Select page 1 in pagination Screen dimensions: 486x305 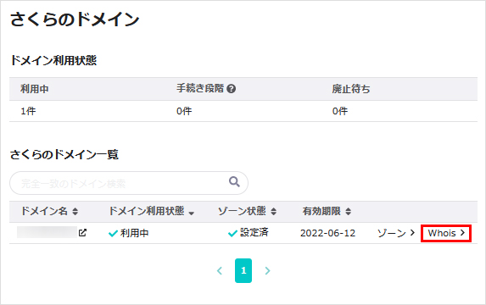coord(243,270)
